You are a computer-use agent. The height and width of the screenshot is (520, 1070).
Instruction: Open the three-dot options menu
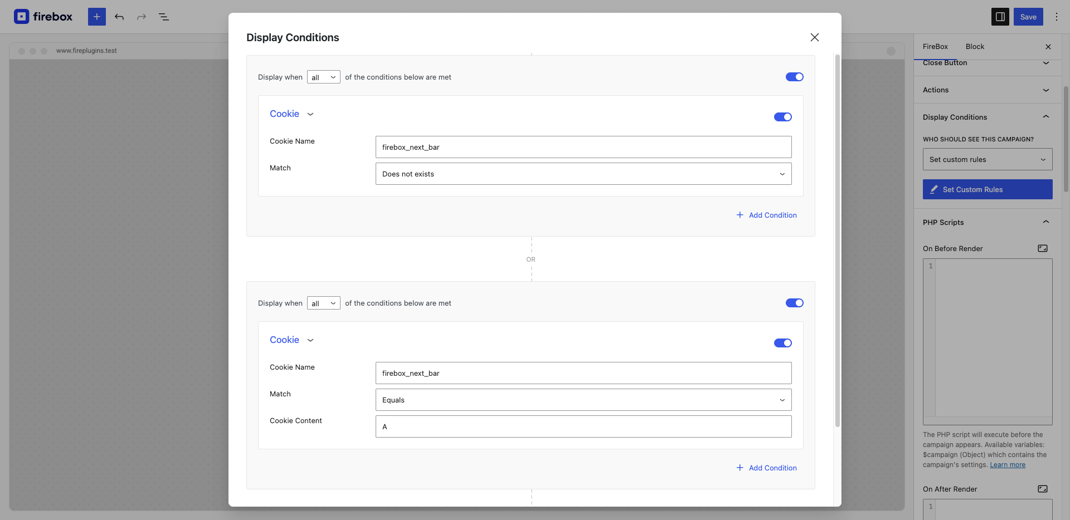coord(1056,17)
